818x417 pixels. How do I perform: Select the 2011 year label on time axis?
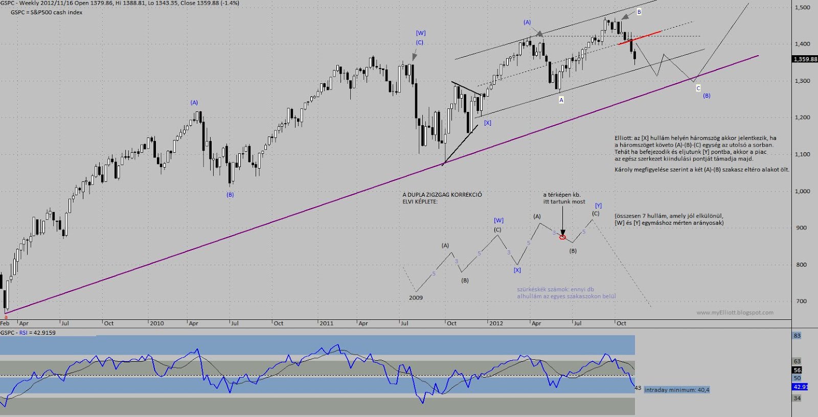[x=326, y=323]
